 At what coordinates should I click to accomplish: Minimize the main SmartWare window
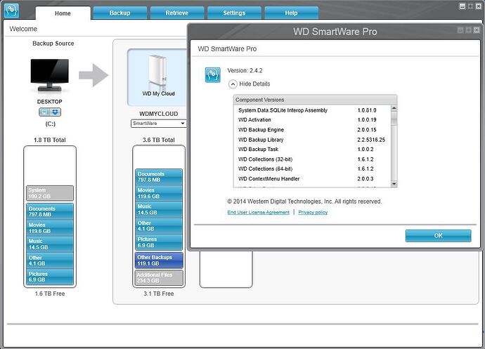click(462, 6)
